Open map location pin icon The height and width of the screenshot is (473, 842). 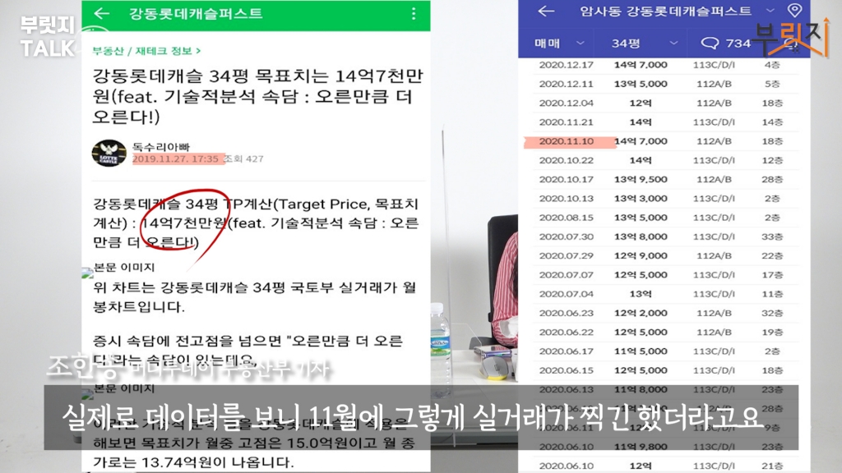tap(794, 11)
